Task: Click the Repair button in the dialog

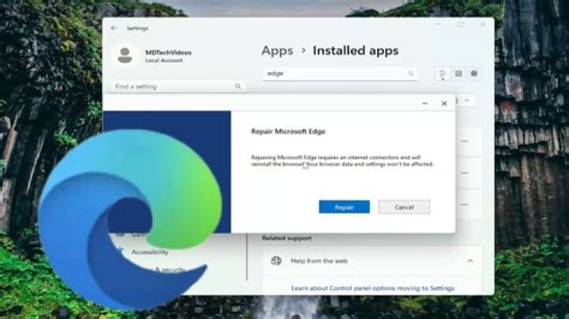Action: pyautogui.click(x=344, y=207)
